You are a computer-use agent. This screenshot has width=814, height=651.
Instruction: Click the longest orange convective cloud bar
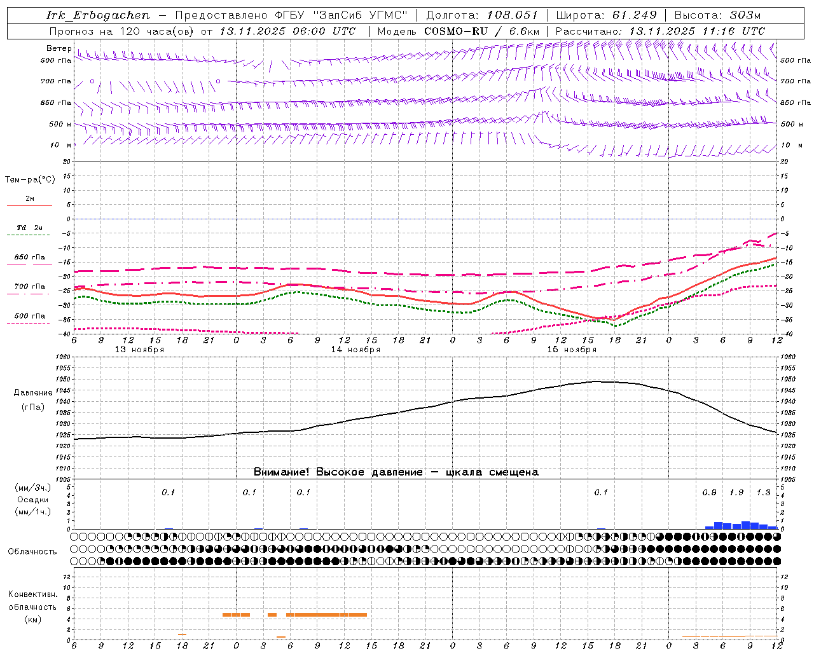click(x=326, y=615)
